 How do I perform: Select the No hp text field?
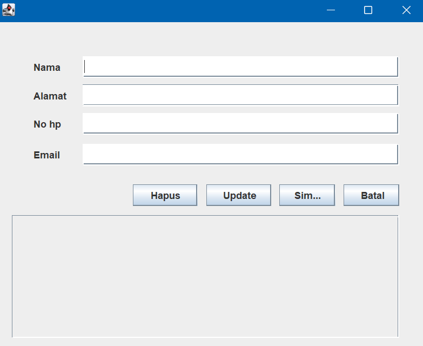pyautogui.click(x=240, y=123)
